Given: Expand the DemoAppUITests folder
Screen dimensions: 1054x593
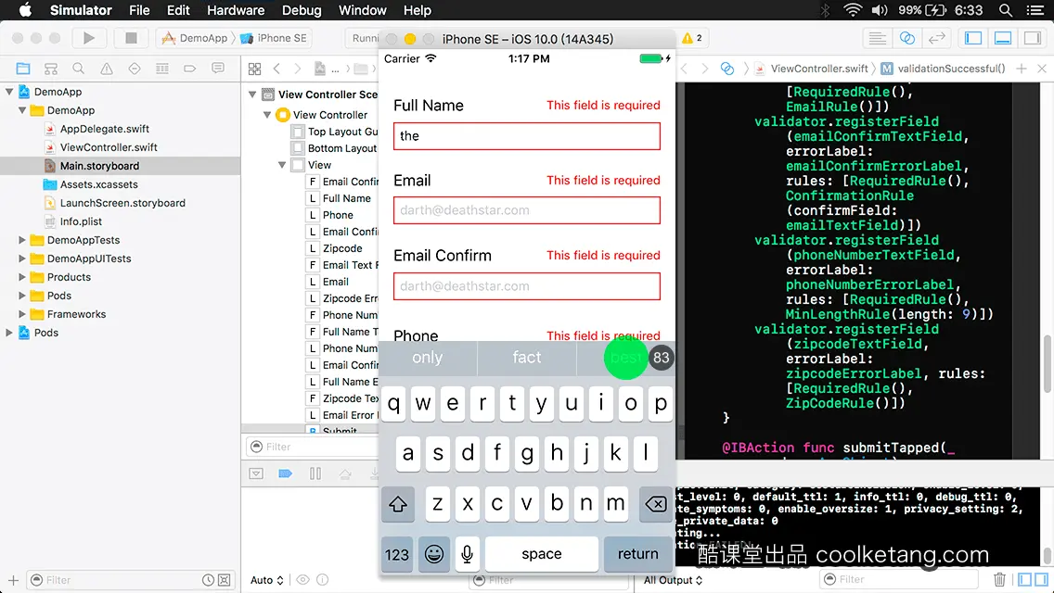Looking at the screenshot, I should (x=22, y=259).
